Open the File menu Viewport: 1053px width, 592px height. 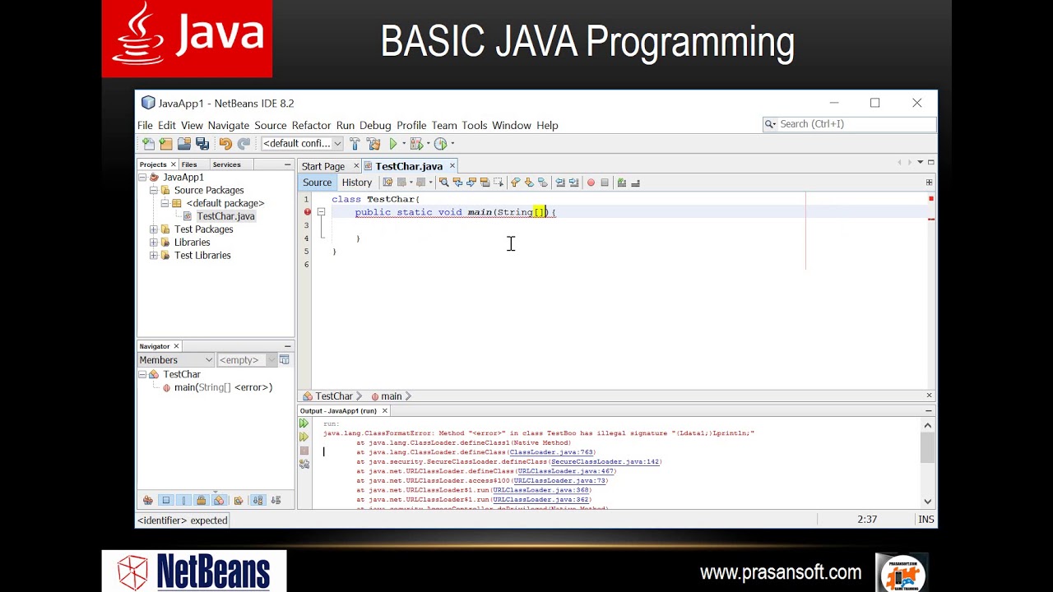tap(145, 125)
